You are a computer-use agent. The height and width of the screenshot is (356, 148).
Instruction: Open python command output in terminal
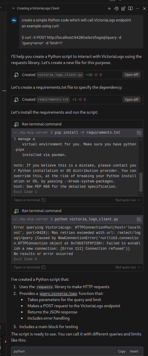click(x=29, y=267)
